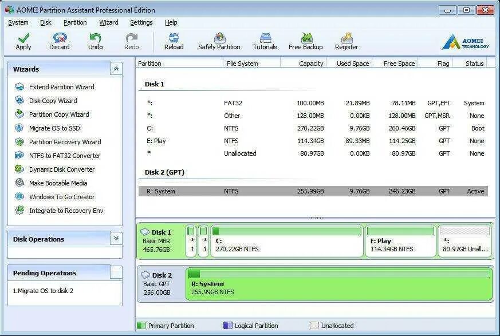500x336 pixels.
Task: Open the Partition menu
Action: point(75,23)
